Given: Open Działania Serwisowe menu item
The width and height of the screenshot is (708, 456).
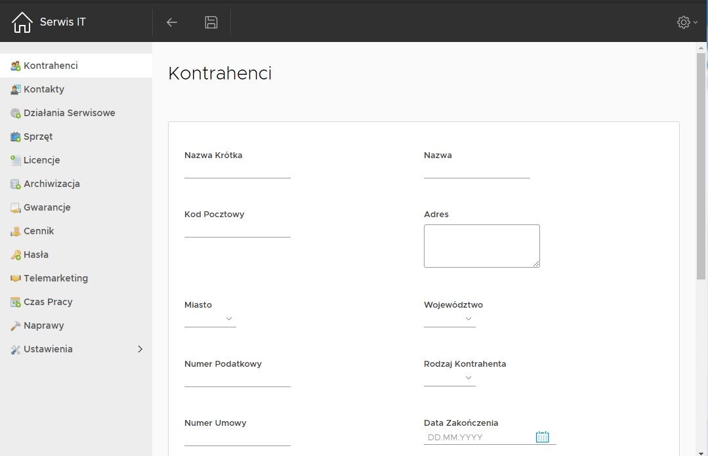Looking at the screenshot, I should coord(69,113).
